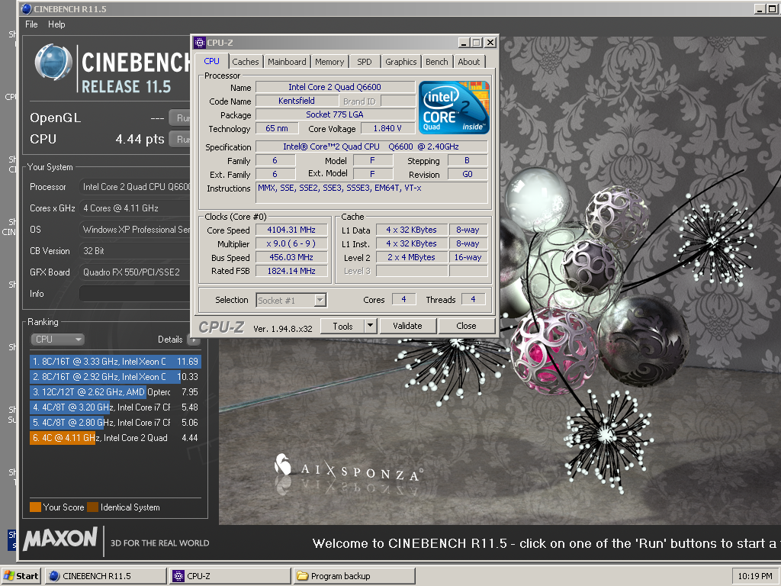
Task: Click the Windows XP Professional OS field
Action: 135,230
